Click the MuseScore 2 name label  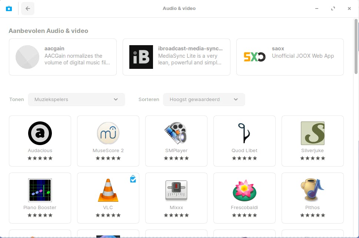[x=108, y=150]
